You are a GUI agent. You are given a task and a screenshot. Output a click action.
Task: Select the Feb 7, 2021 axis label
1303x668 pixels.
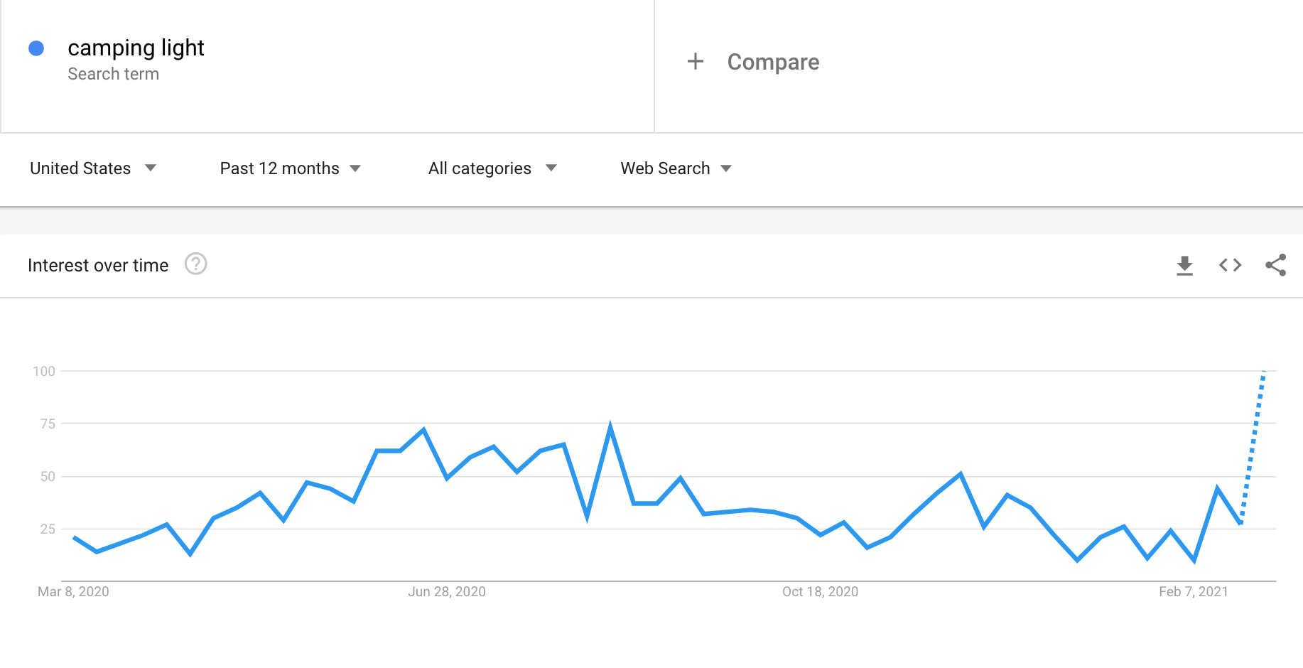(x=1193, y=591)
